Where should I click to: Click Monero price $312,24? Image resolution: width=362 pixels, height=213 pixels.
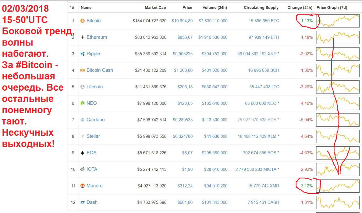(x=185, y=186)
